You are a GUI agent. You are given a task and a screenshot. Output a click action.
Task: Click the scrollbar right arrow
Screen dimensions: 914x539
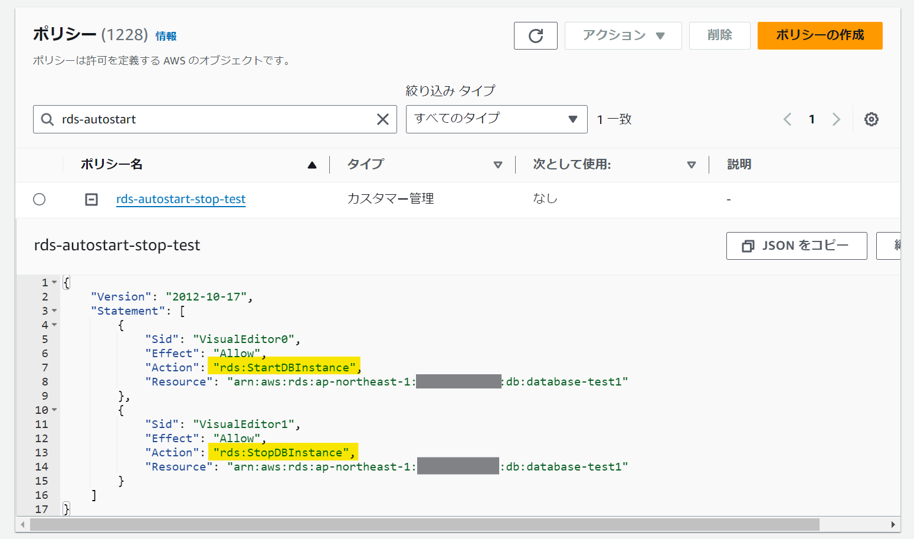(893, 524)
